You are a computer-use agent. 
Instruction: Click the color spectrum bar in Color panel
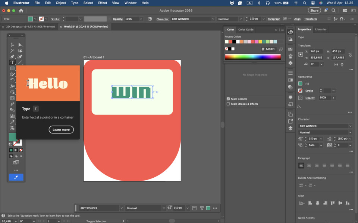click(252, 57)
